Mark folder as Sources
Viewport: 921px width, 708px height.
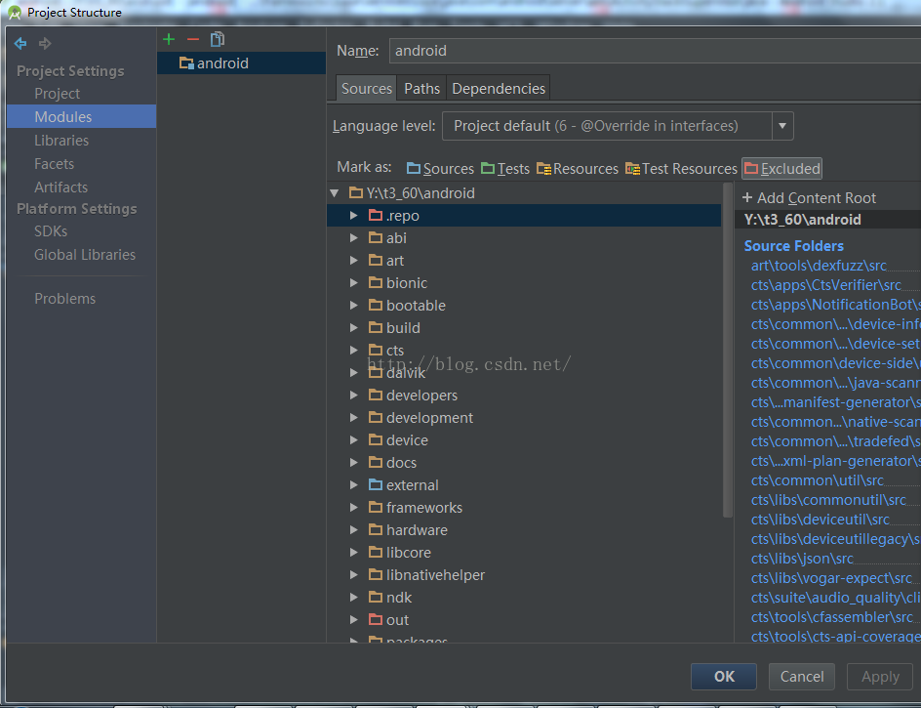[x=440, y=169]
